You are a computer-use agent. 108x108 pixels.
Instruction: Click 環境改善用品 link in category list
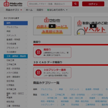tap(101, 101)
